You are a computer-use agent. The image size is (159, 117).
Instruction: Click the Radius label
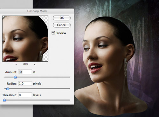(x=12, y=84)
